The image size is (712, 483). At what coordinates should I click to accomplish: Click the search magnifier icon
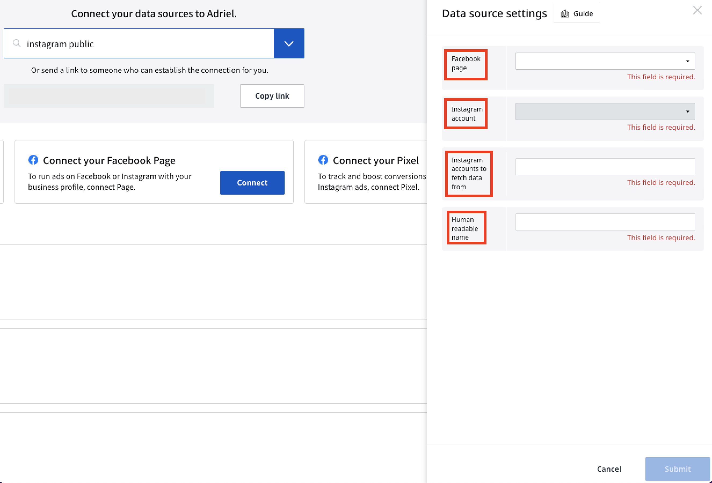point(17,43)
